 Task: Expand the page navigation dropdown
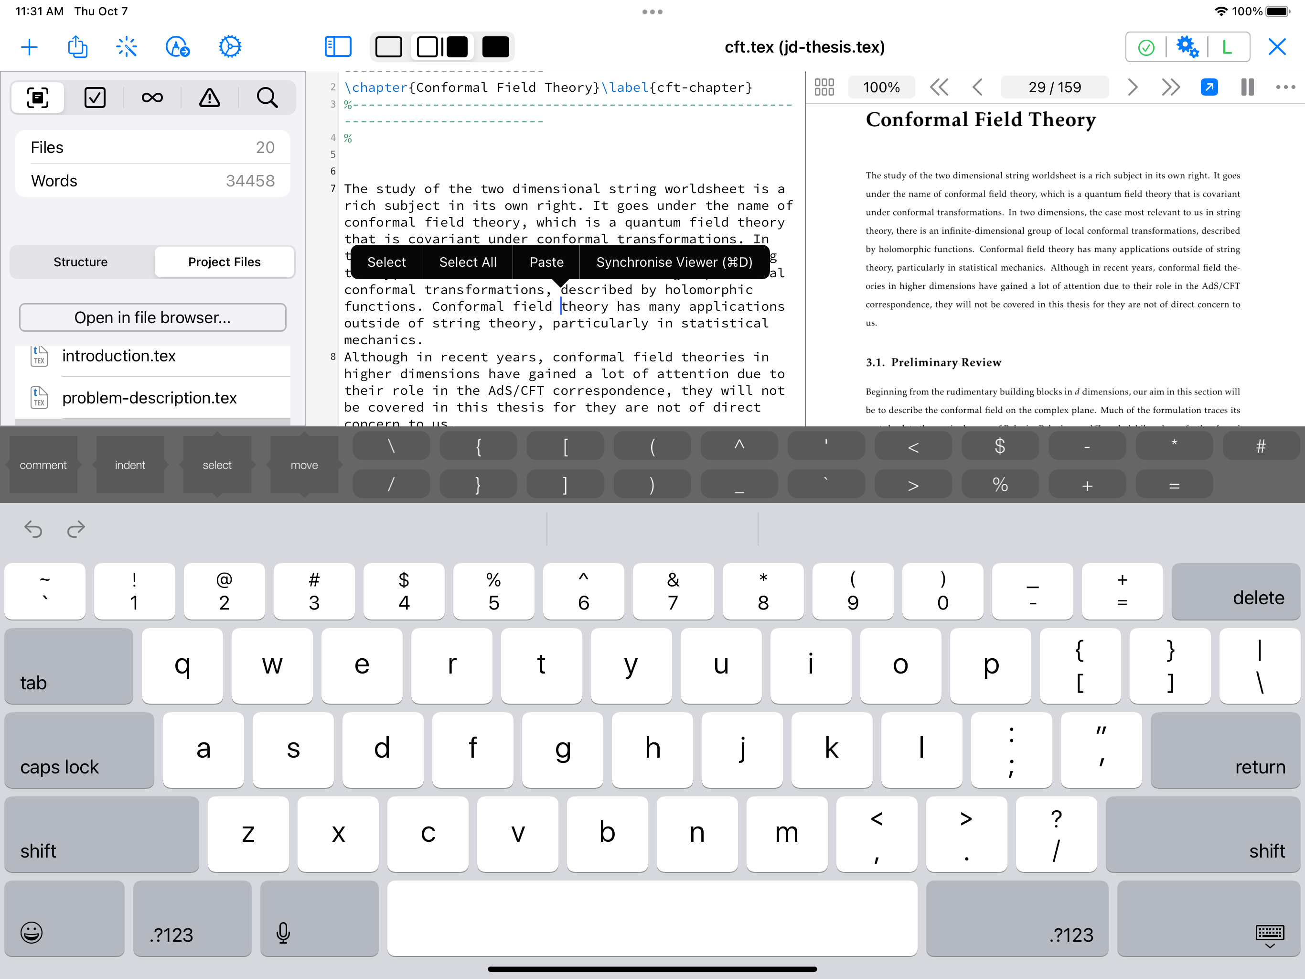click(1053, 87)
